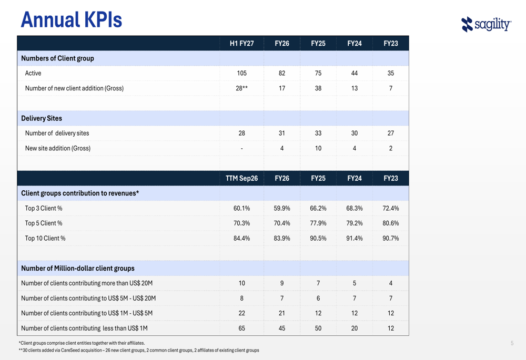Click US$ 5M - US$ 20M value 8
The width and height of the screenshot is (526, 360).
tap(241, 299)
